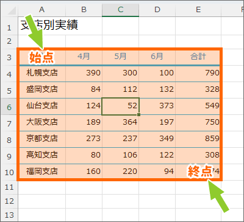This screenshot has height=222, width=244.
Task: Click the 終点 cell E10
Action: (x=198, y=172)
